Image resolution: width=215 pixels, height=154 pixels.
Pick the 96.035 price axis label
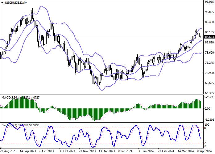pos(209,2)
